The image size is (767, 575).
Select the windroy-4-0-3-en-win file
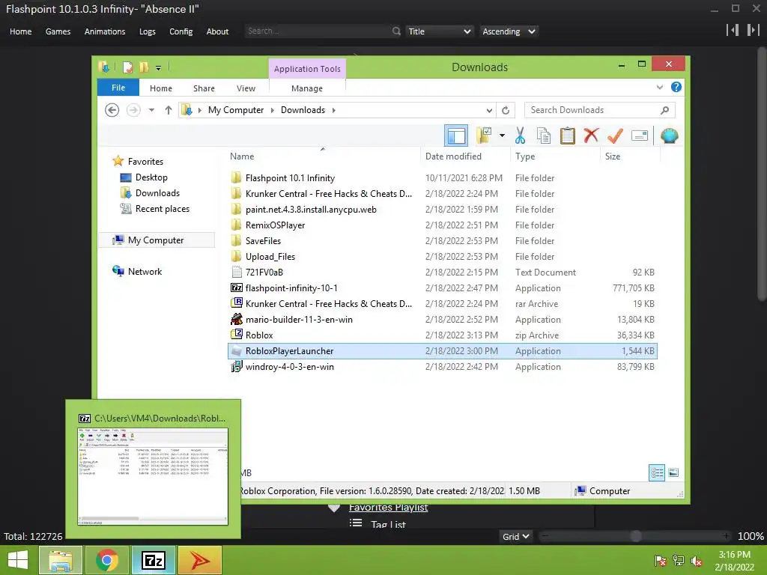[290, 366]
